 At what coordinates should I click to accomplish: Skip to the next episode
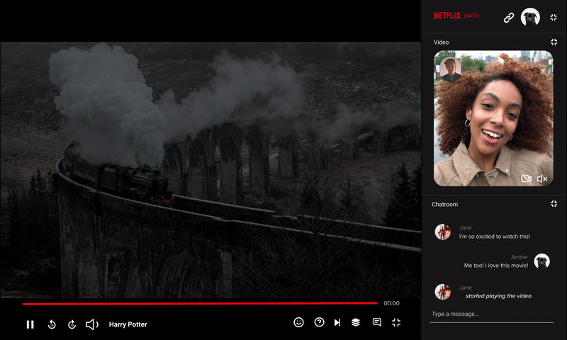click(x=337, y=322)
